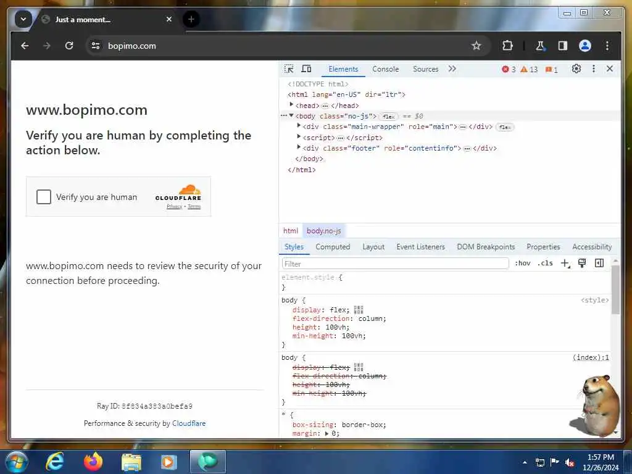Image resolution: width=632 pixels, height=474 pixels.
Task: Add a new style rule with plus icon
Action: pos(565,263)
